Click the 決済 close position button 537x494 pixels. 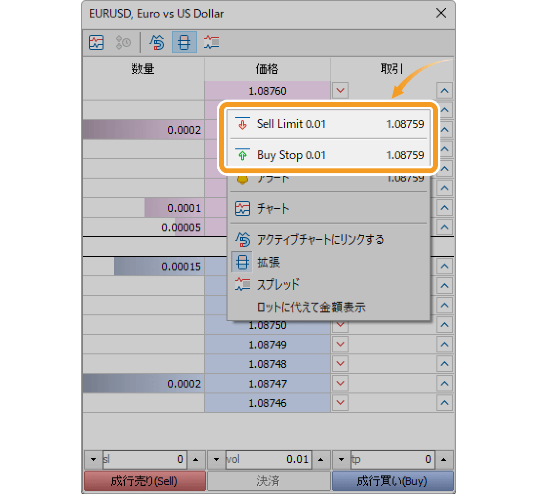[268, 481]
